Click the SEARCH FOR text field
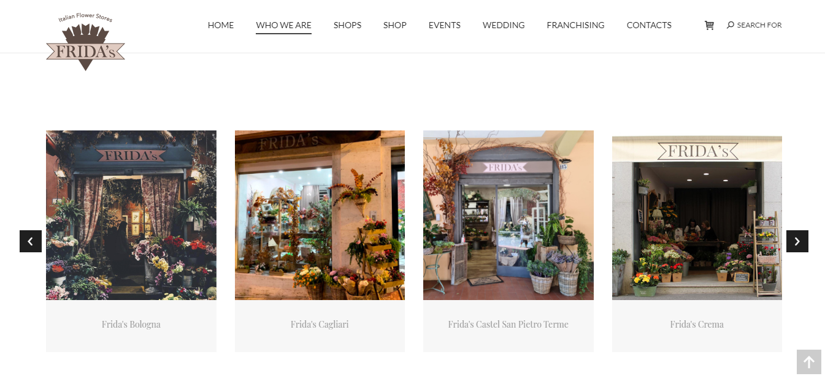The width and height of the screenshot is (825, 376). click(x=759, y=25)
